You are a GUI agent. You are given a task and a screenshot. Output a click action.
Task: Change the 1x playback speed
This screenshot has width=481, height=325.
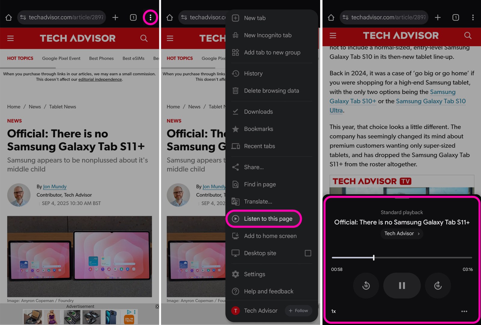[333, 311]
